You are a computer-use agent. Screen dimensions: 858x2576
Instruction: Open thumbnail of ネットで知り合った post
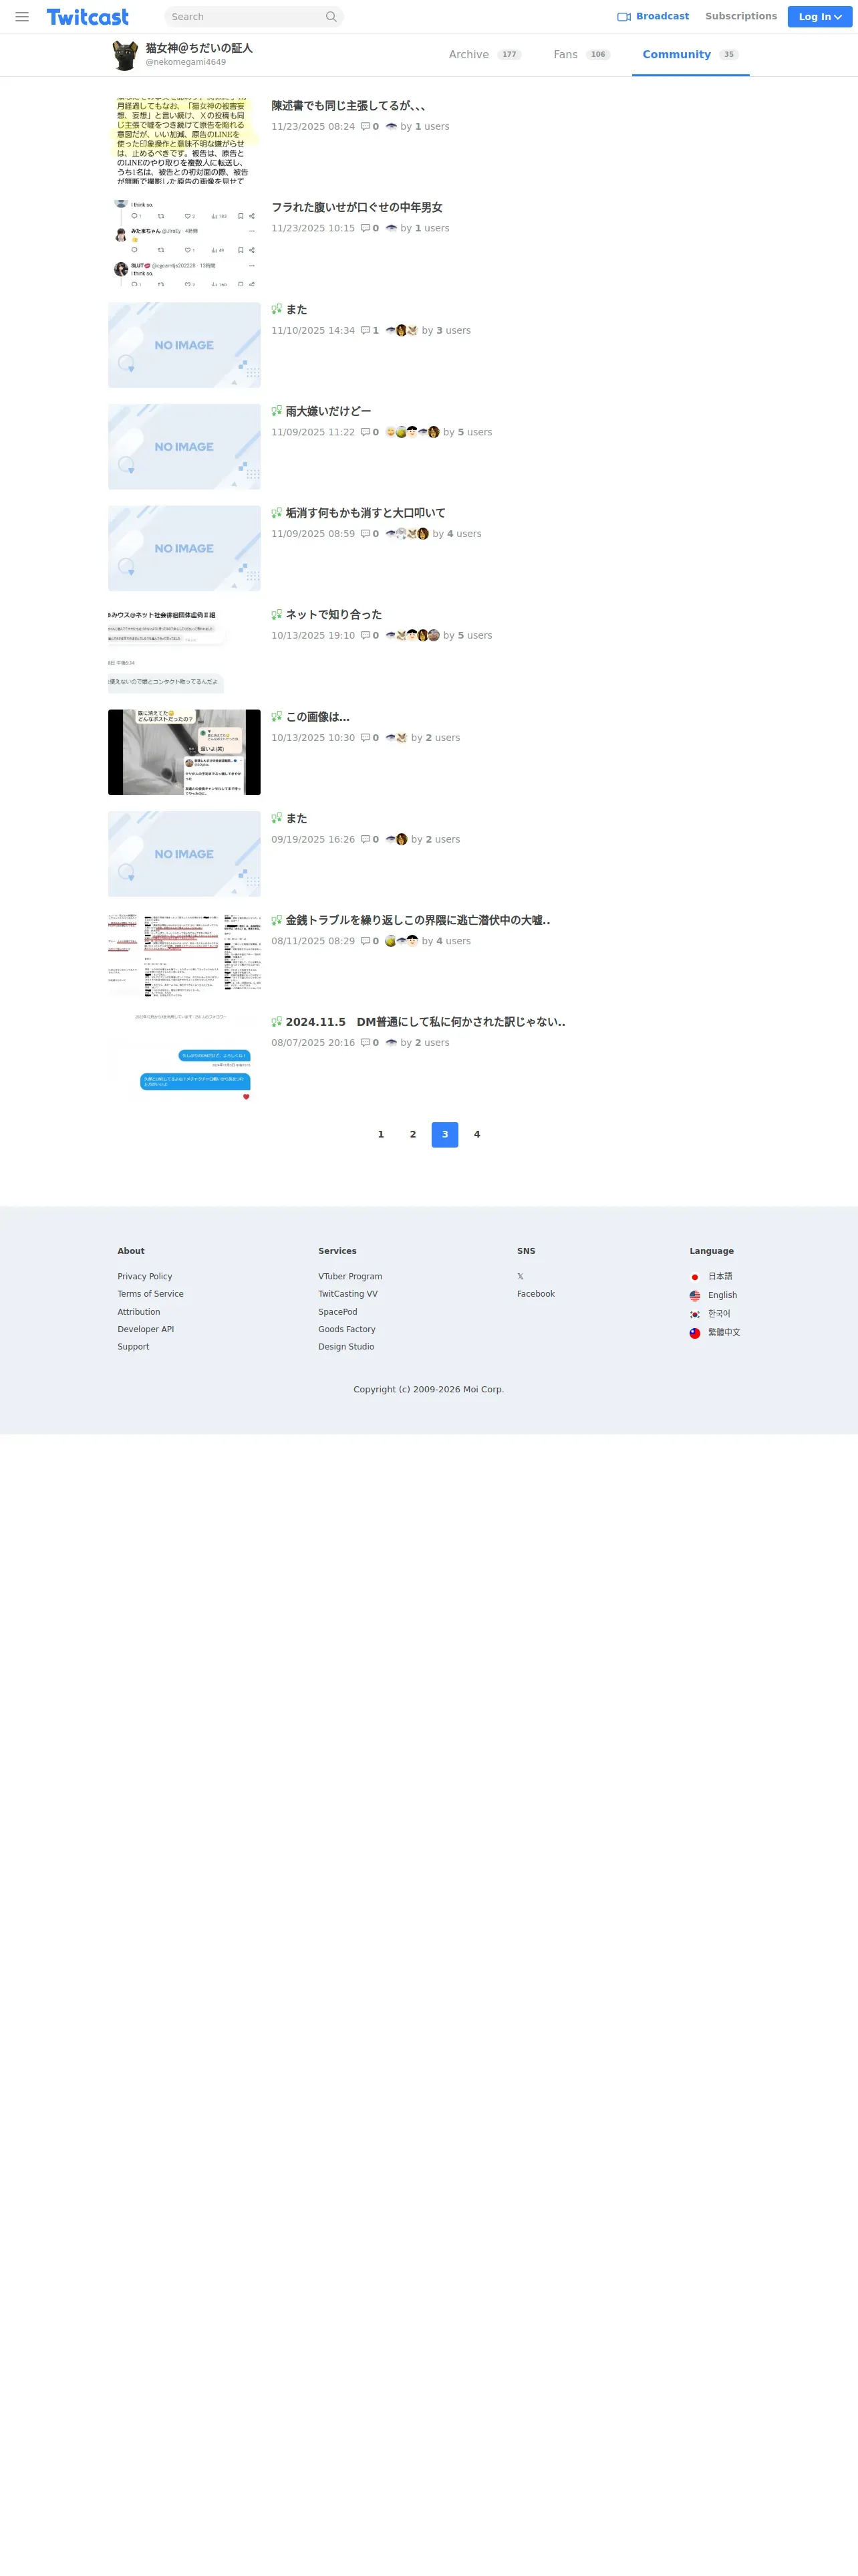pyautogui.click(x=184, y=650)
